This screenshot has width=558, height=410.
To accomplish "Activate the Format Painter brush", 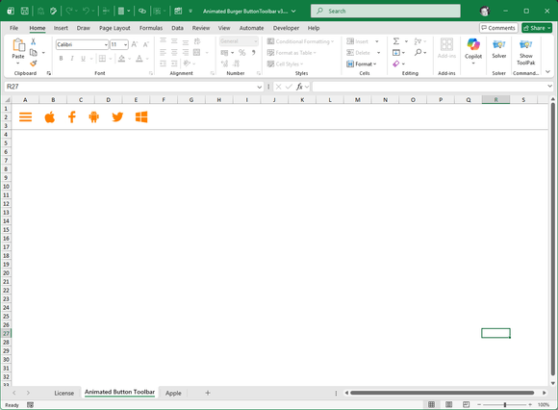I will point(34,64).
